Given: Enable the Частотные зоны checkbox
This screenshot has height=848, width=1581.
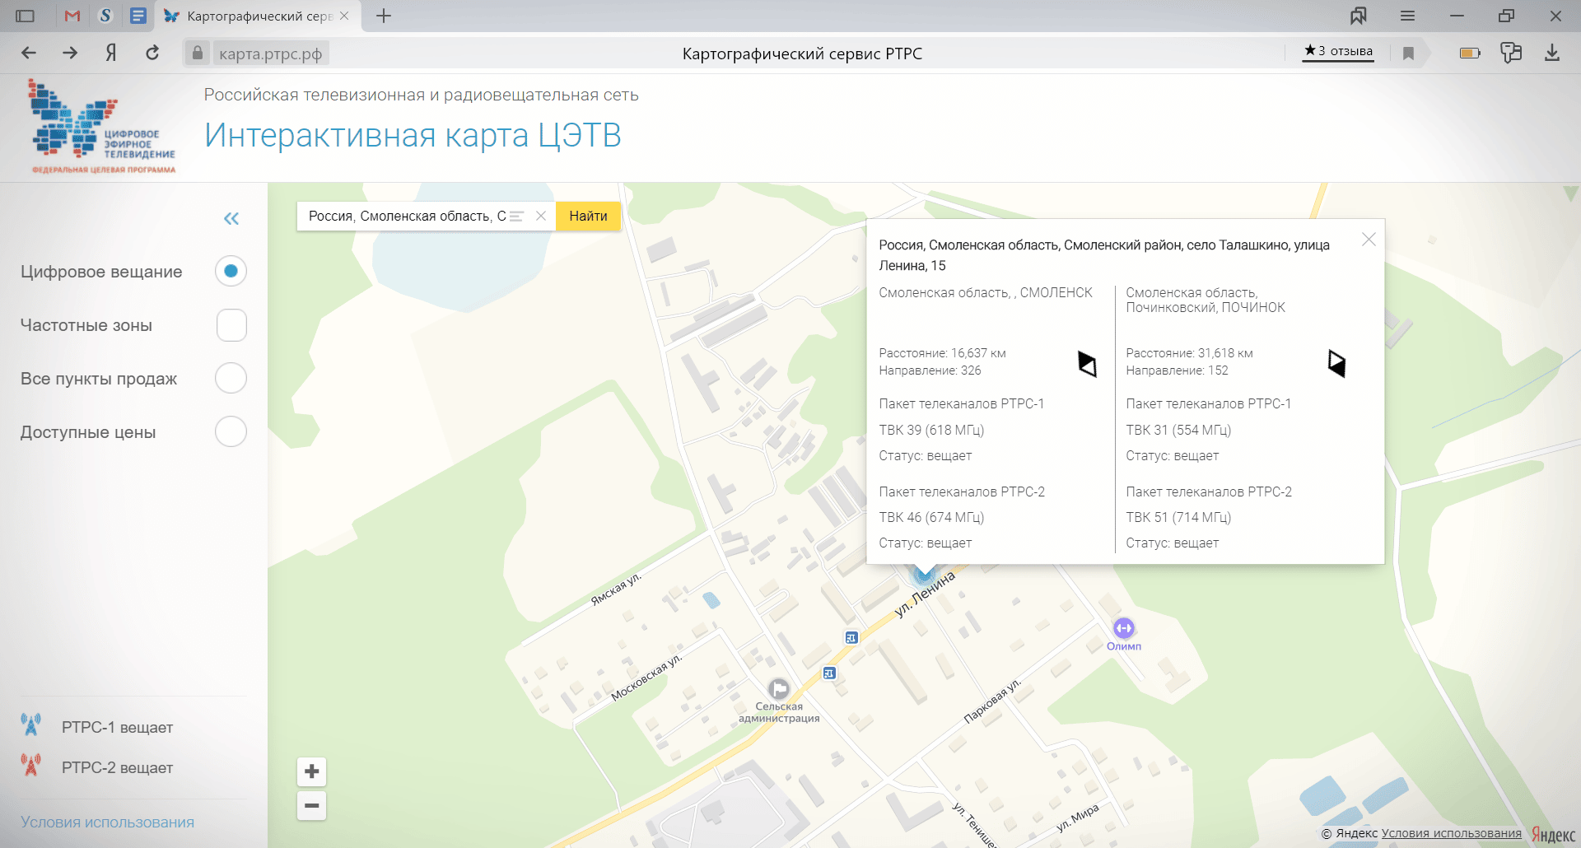Looking at the screenshot, I should click(x=231, y=325).
